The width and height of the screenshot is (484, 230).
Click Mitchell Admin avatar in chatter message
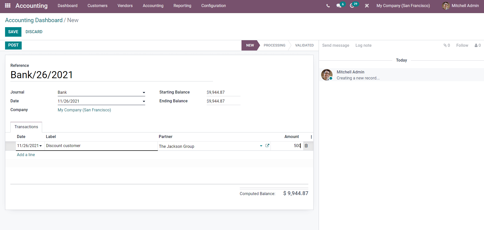pyautogui.click(x=327, y=75)
